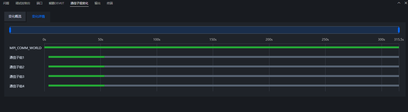
Task: Select the 通信子组变化 tab
Action: (79, 3)
